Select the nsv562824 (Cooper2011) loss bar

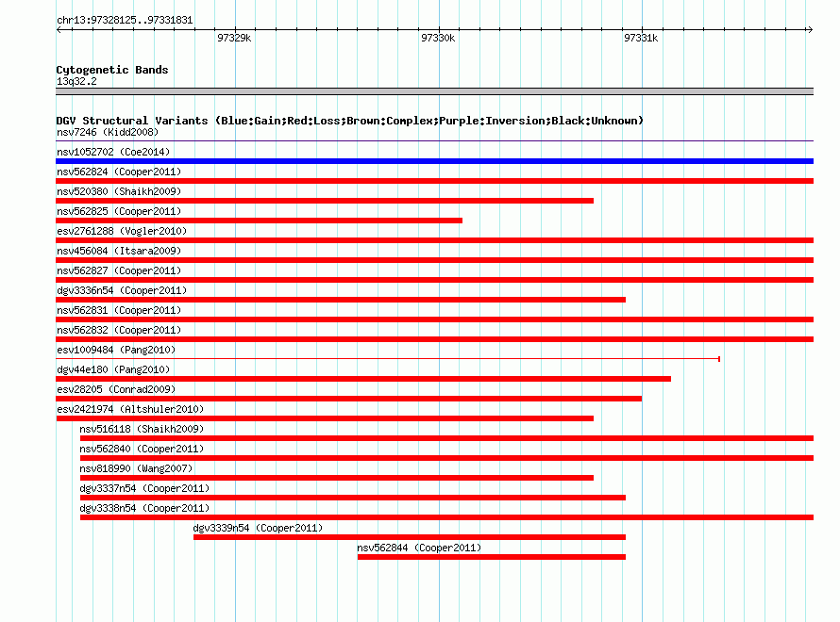[x=434, y=181]
